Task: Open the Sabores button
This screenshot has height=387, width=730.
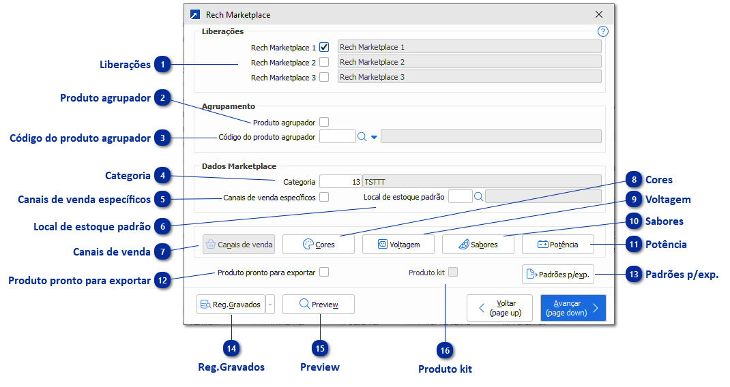Action: coord(478,244)
